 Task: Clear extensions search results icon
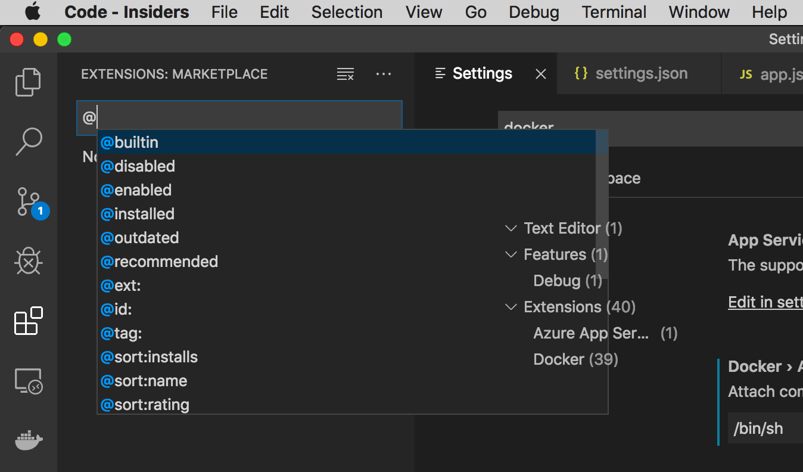coord(346,74)
